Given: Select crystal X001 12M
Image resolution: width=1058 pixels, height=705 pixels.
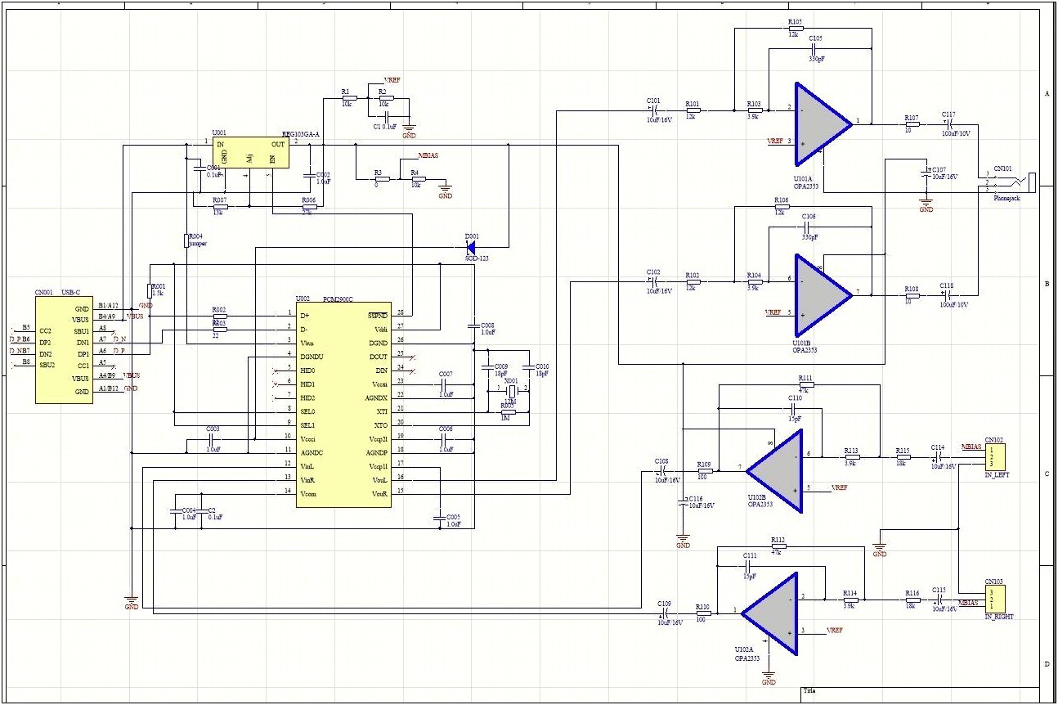Looking at the screenshot, I should click(x=513, y=391).
